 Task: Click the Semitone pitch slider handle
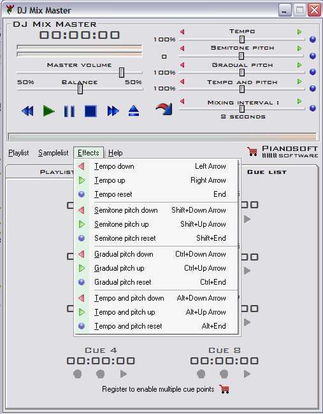[x=241, y=56]
